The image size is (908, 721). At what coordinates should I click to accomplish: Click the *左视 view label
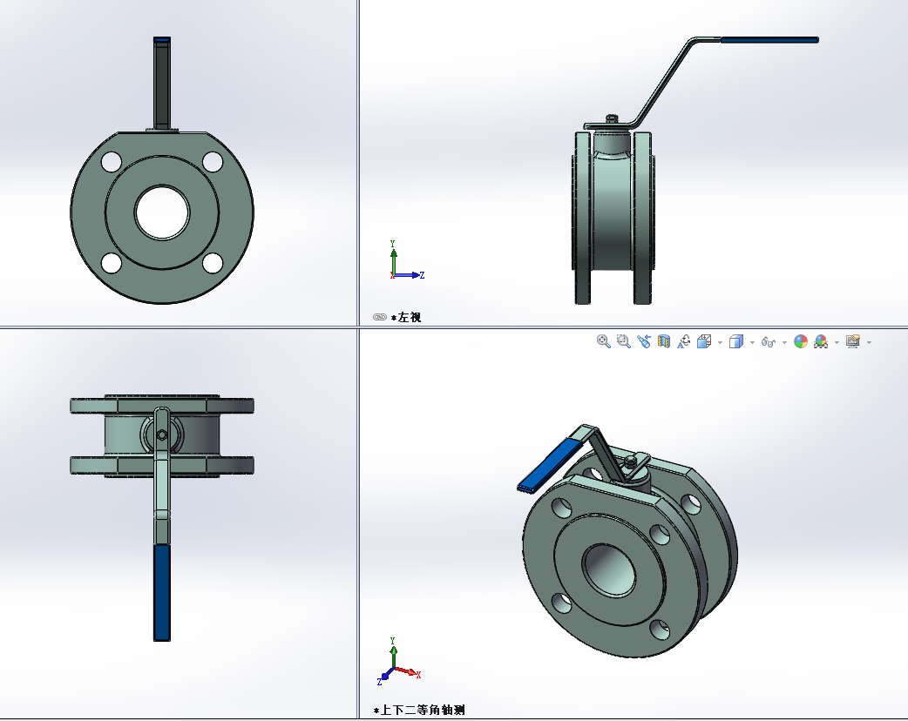click(406, 317)
